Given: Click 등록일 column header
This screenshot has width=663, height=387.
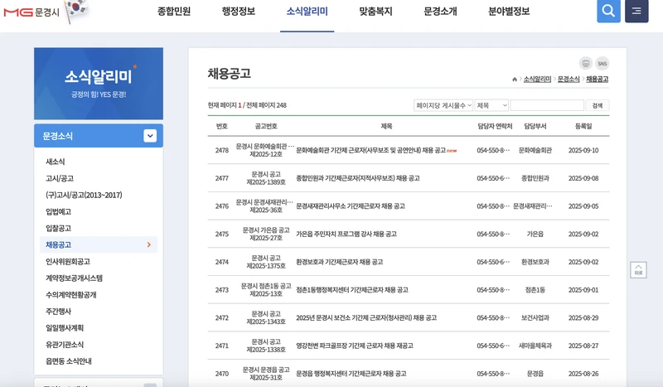Looking at the screenshot, I should (583, 126).
